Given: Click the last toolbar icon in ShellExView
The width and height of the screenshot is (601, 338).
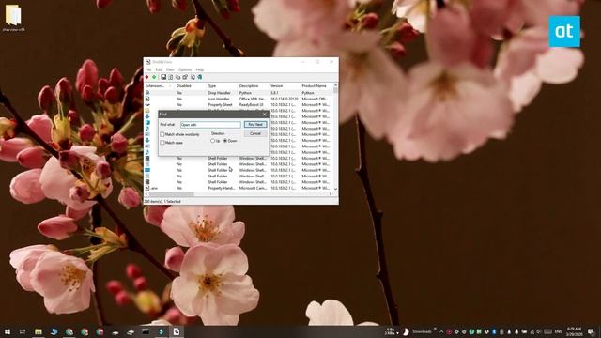Looking at the screenshot, I should coord(200,77).
